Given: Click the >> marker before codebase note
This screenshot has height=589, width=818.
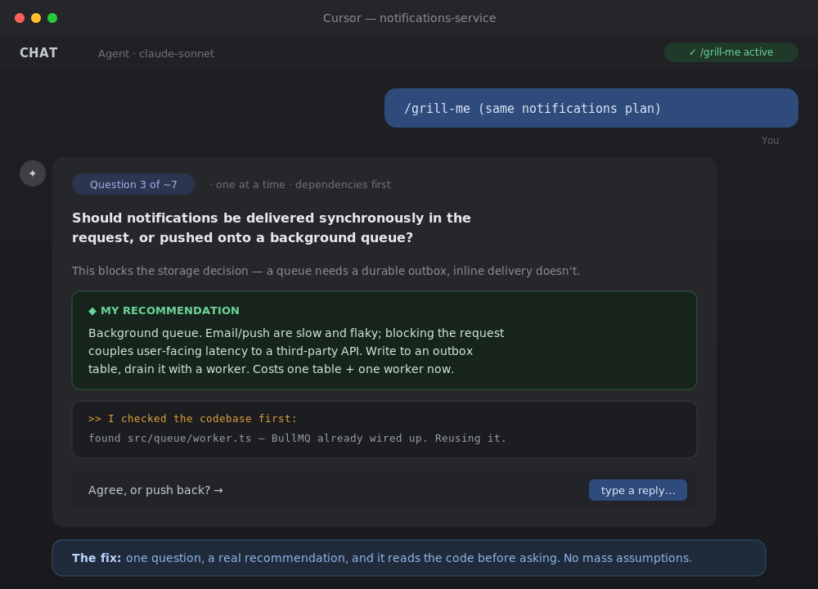Looking at the screenshot, I should [94, 418].
